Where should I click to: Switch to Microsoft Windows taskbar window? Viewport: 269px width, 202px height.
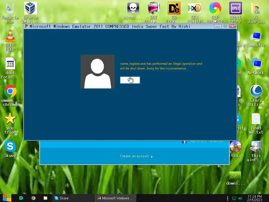click(x=115, y=198)
